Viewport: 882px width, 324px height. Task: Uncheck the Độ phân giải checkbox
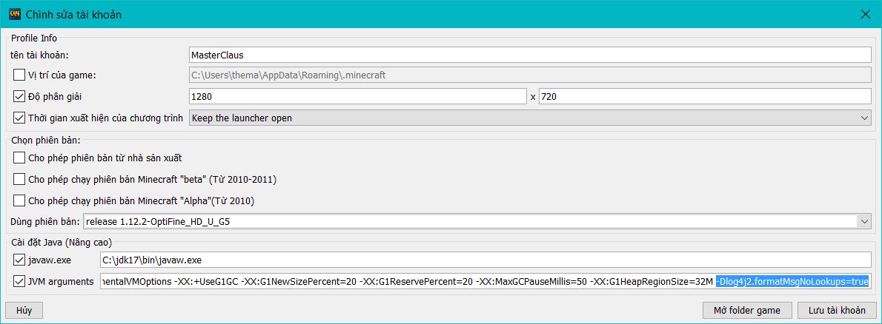click(19, 97)
